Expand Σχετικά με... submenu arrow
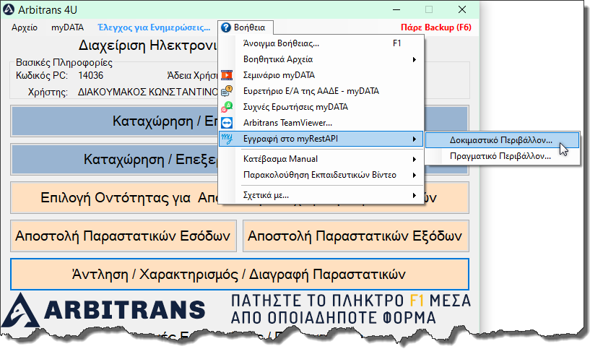This screenshot has height=349, width=590. pyautogui.click(x=415, y=195)
